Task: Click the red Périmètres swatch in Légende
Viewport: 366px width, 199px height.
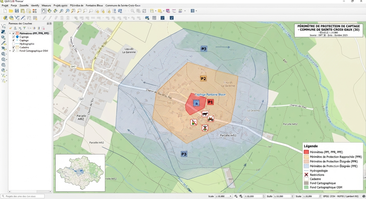Action: click(x=306, y=152)
